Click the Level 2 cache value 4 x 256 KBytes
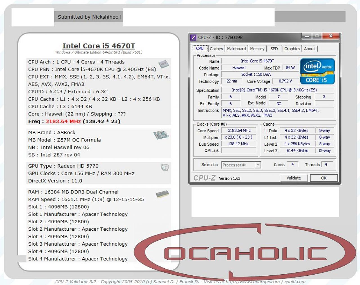The width and height of the screenshot is (360, 285). [x=297, y=144]
